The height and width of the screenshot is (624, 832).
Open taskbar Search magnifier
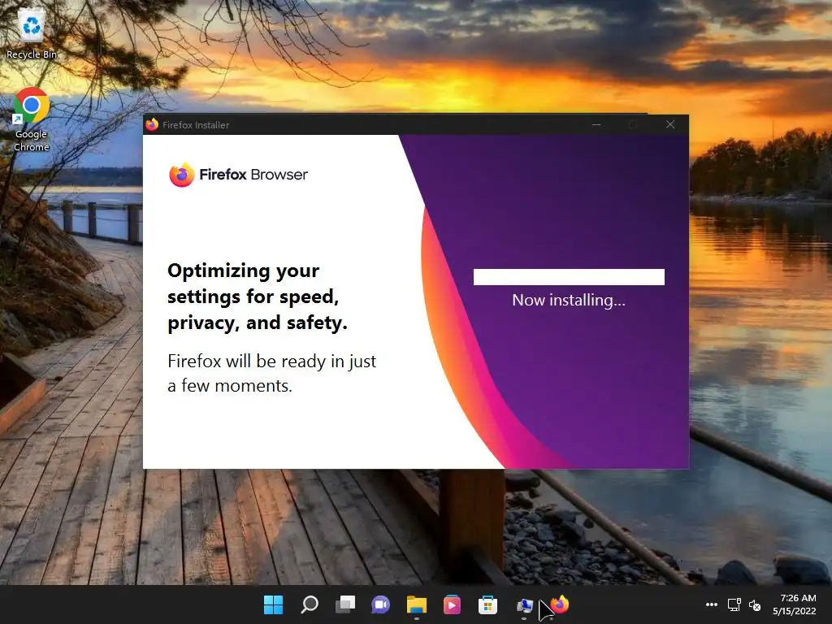point(310,604)
